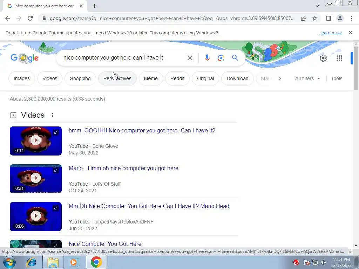Open the All filters dropdown
This screenshot has height=269, width=359.
[307, 78]
